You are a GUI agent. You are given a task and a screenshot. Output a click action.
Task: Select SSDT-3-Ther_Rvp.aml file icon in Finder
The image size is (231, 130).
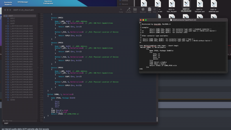tap(172, 4)
